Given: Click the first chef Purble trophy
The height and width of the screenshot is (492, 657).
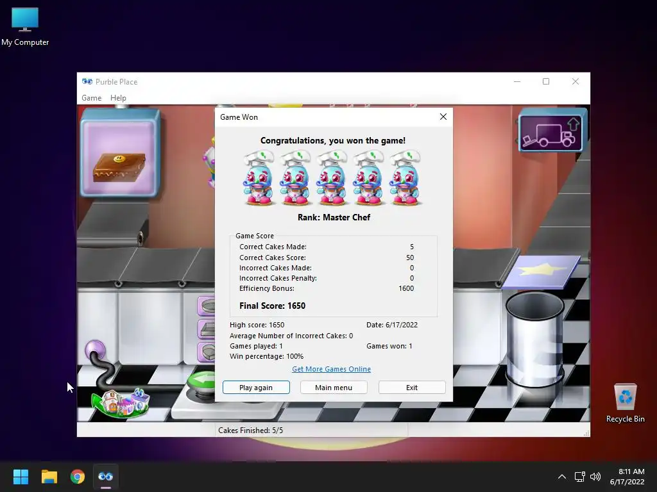Looking at the screenshot, I should pyautogui.click(x=259, y=179).
